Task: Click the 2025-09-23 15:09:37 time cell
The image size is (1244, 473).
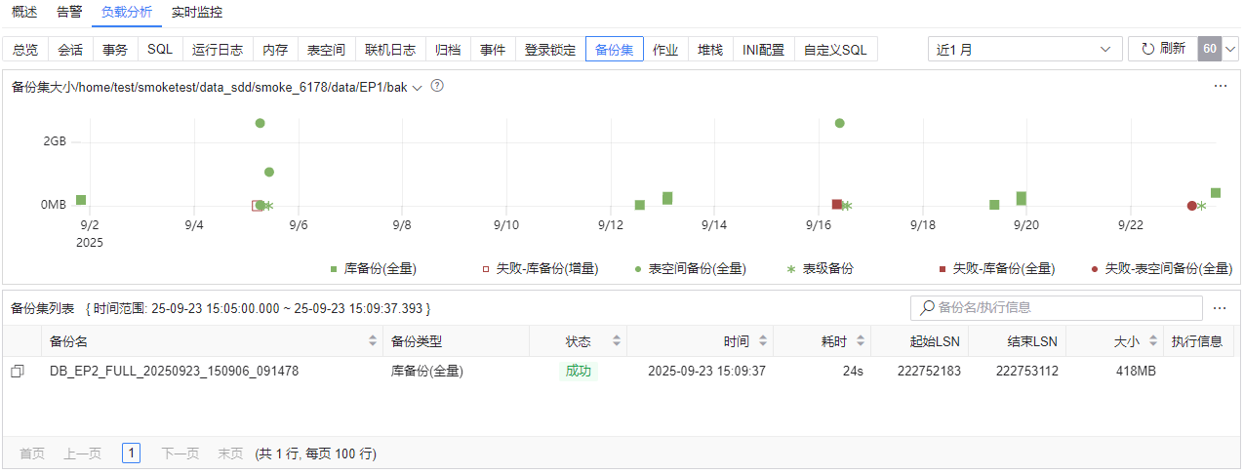Action: [x=706, y=372]
